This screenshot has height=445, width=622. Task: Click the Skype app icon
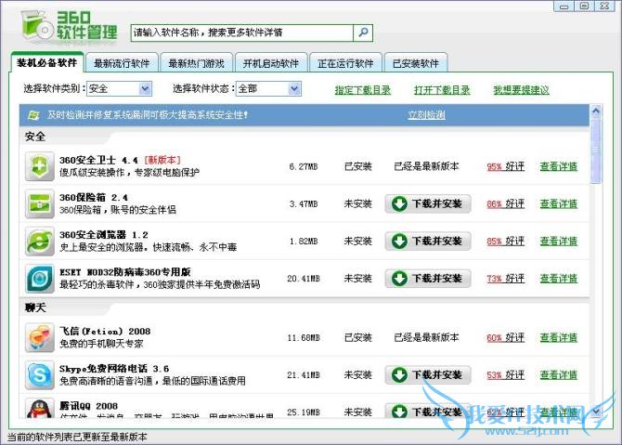coord(39,374)
